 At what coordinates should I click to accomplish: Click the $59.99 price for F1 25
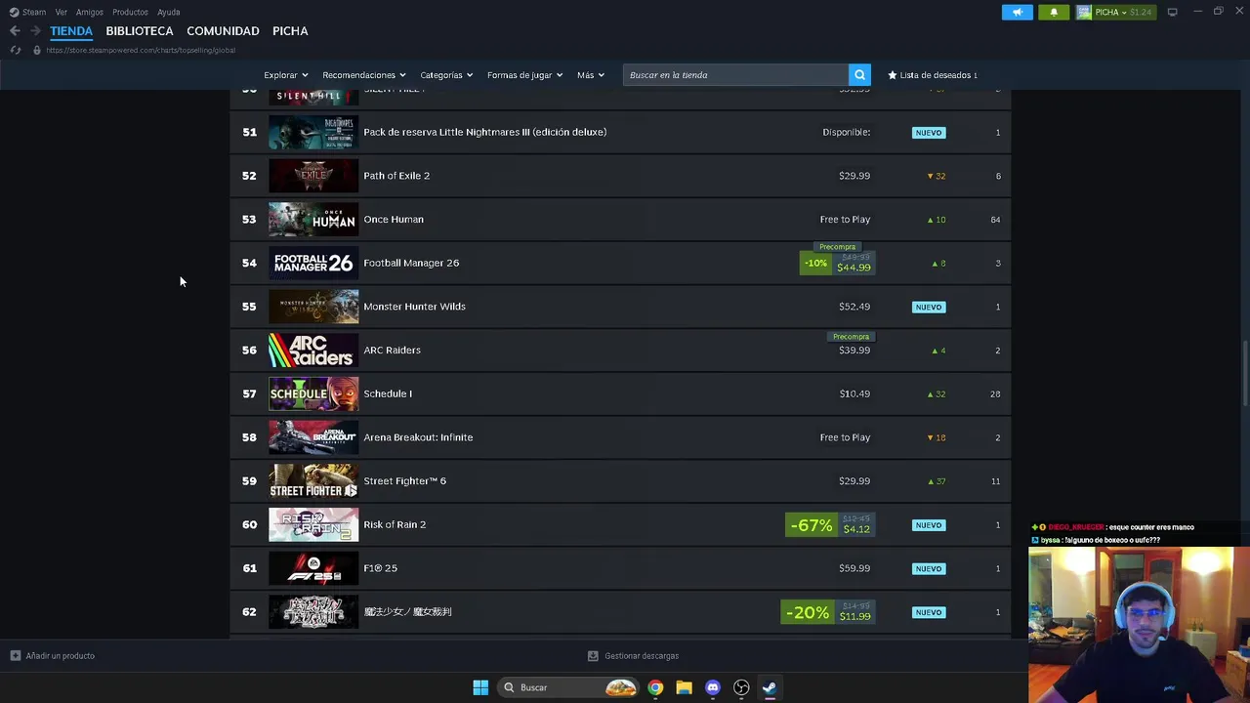(x=854, y=568)
